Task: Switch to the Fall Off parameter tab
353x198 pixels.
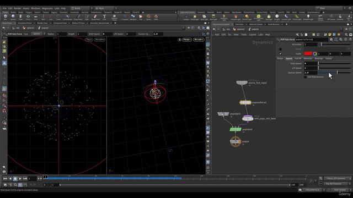Action: pos(298,59)
